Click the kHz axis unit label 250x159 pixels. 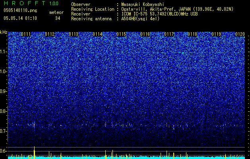pyautogui.click(x=4, y=32)
